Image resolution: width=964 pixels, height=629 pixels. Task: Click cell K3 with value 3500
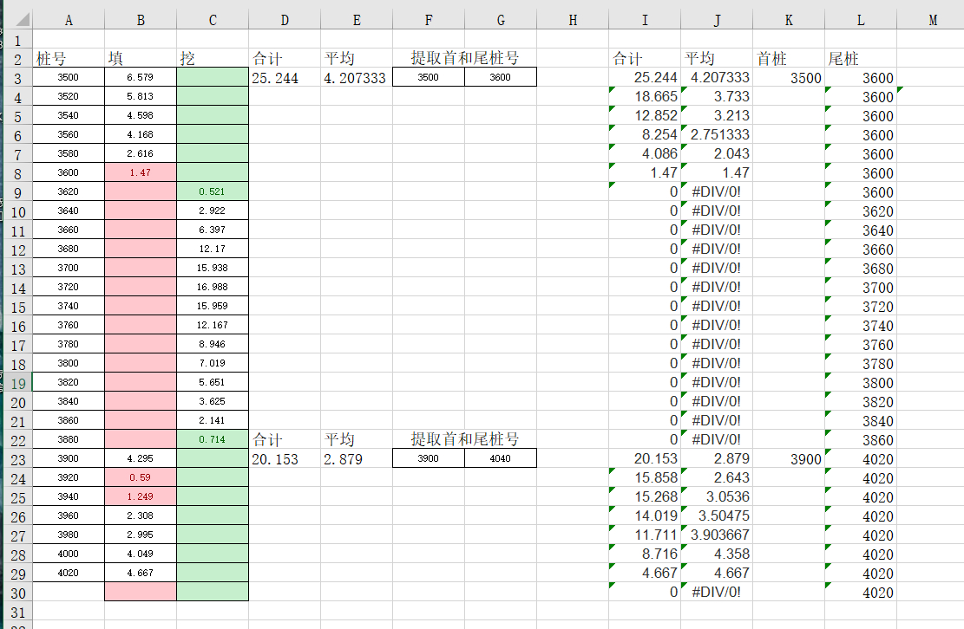(x=788, y=77)
